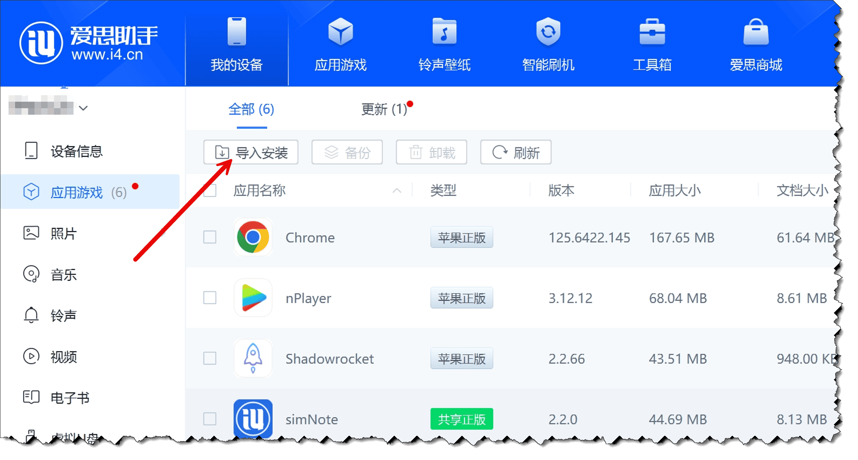This screenshot has height=460, width=858.
Task: Select 应用游戏 (6) in the sidebar
Action: 90,192
